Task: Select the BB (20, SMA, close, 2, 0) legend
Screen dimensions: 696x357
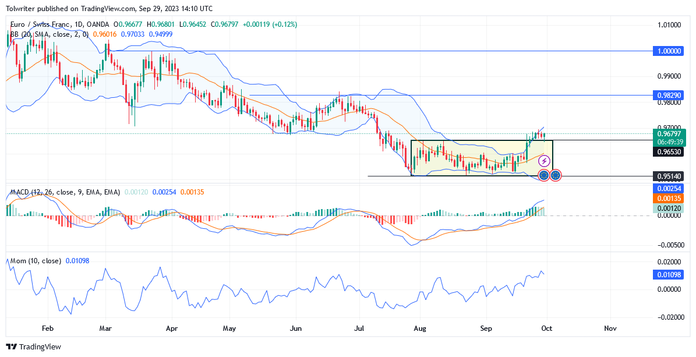Action: (x=49, y=34)
